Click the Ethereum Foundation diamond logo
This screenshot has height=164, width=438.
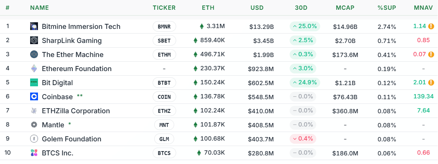[34, 68]
